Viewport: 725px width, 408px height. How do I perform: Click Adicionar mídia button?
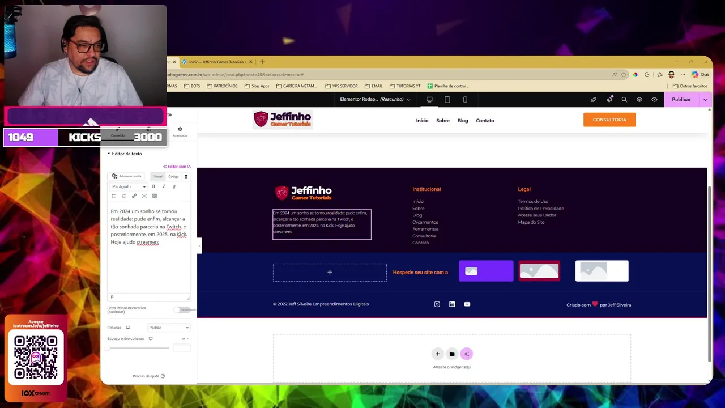tap(126, 176)
